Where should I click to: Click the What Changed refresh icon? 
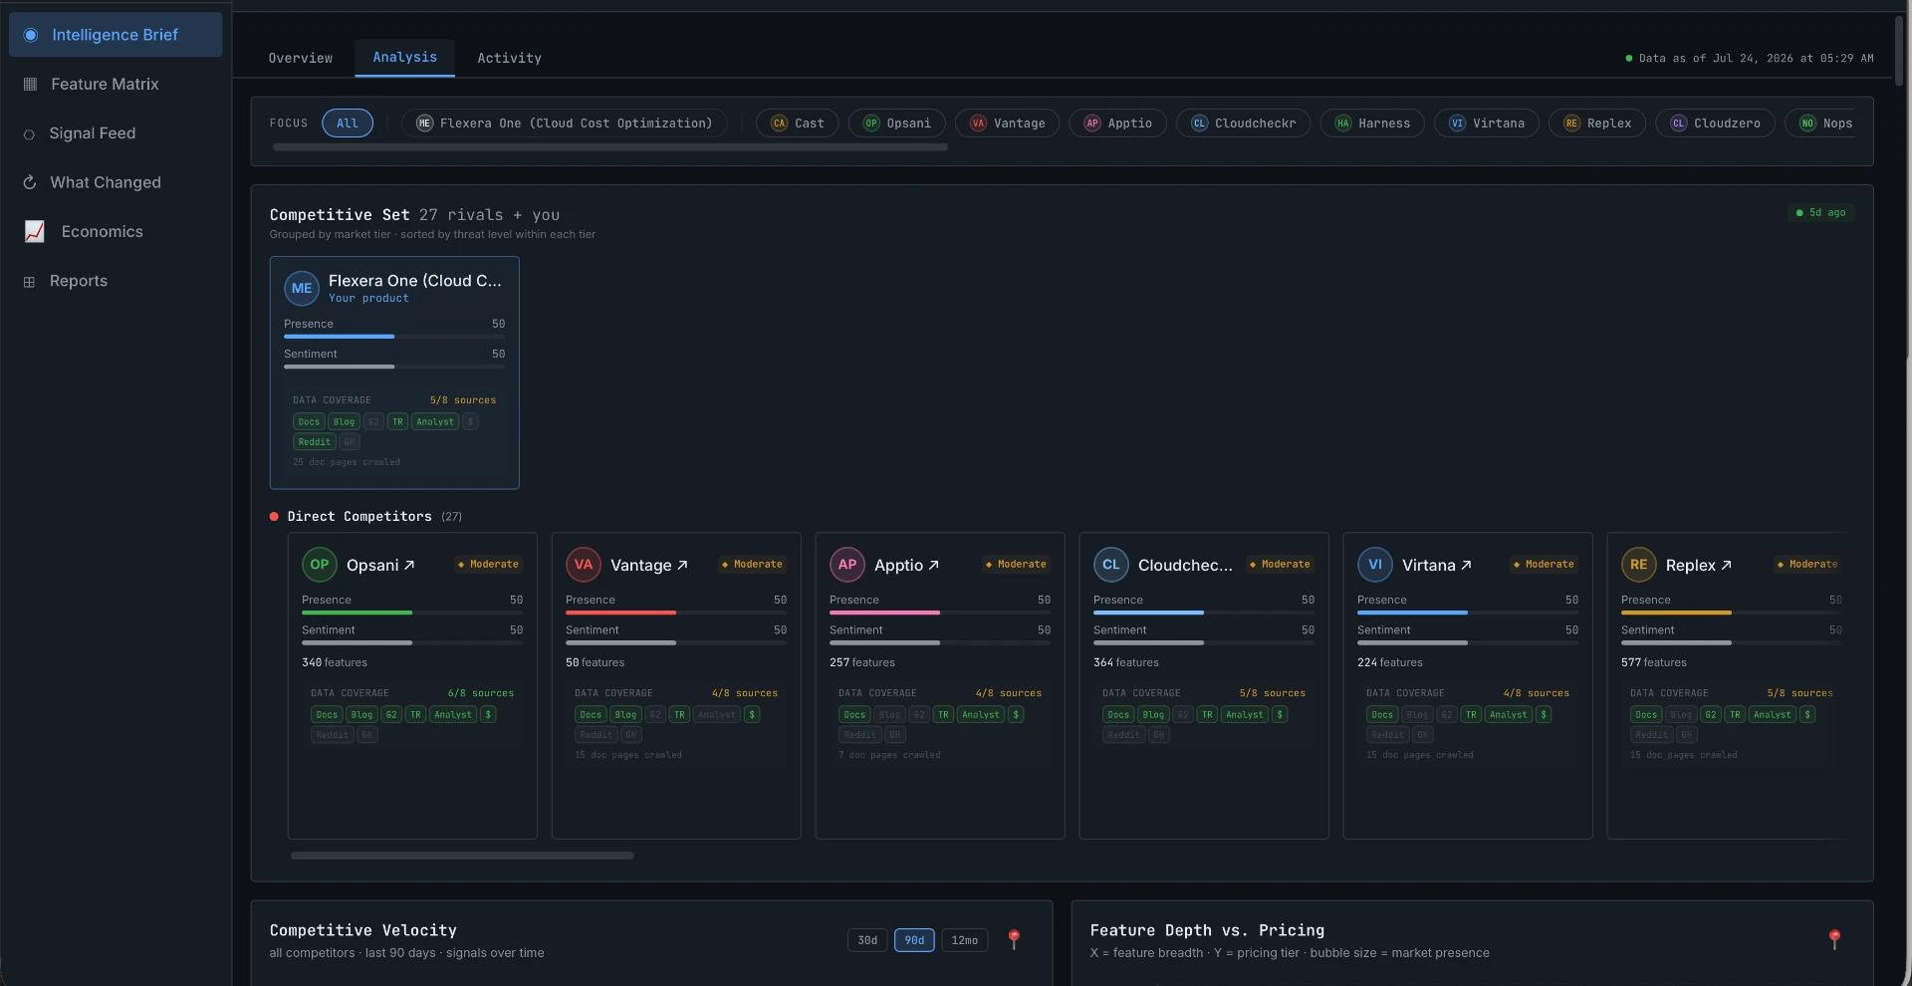pos(30,182)
